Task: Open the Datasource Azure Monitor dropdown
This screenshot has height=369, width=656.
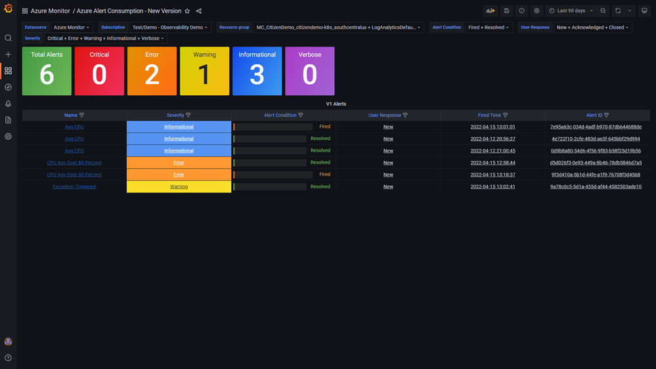Action: tap(71, 27)
